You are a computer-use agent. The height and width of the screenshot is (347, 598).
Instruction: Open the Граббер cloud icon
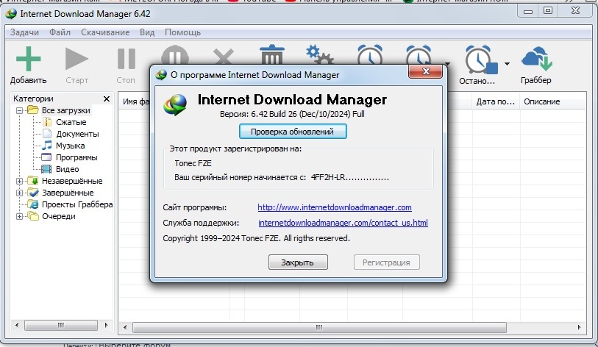pyautogui.click(x=537, y=58)
